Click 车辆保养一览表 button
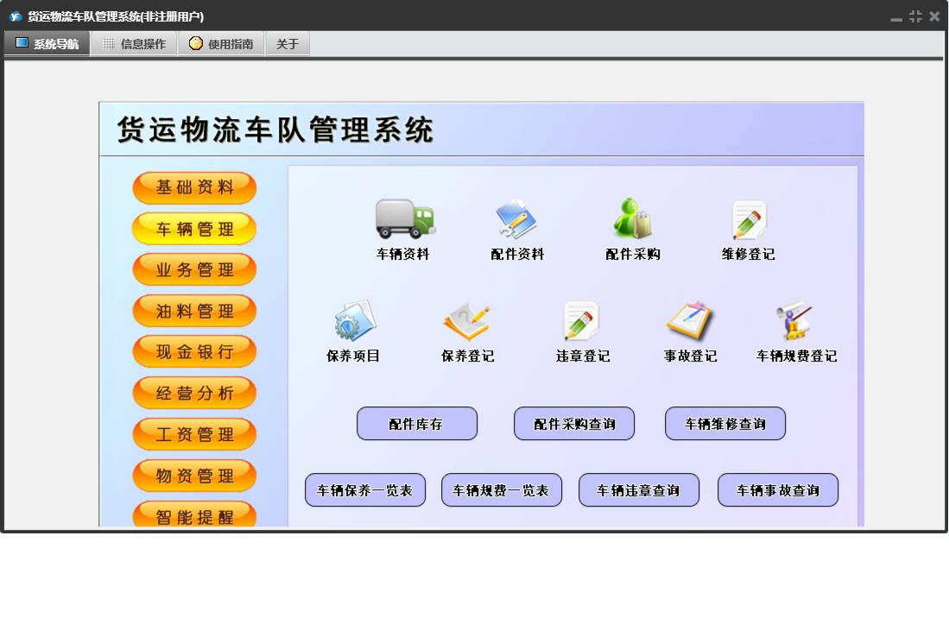Viewport: 949px width, 624px height. 365,489
